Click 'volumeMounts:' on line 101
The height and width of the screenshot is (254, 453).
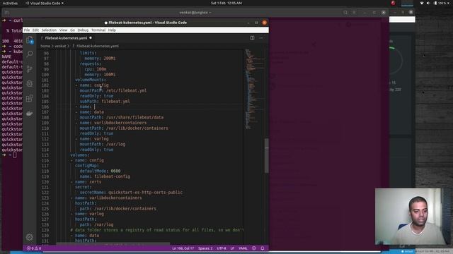[x=91, y=80]
